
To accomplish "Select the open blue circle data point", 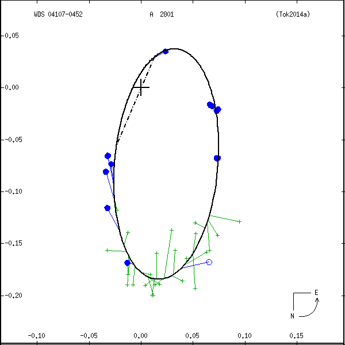I will click(209, 262).
